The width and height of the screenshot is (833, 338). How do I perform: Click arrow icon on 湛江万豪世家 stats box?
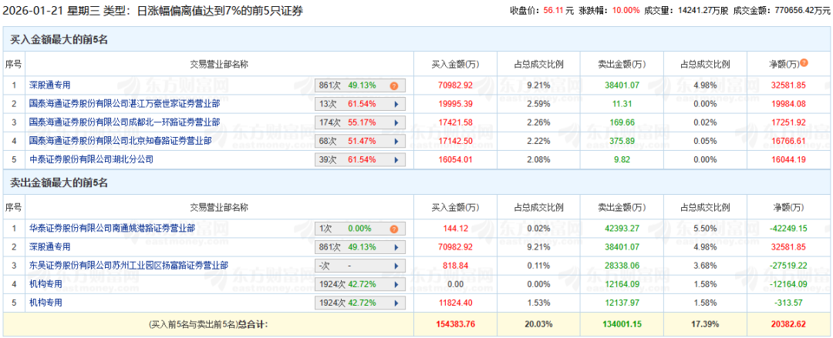coord(396,104)
